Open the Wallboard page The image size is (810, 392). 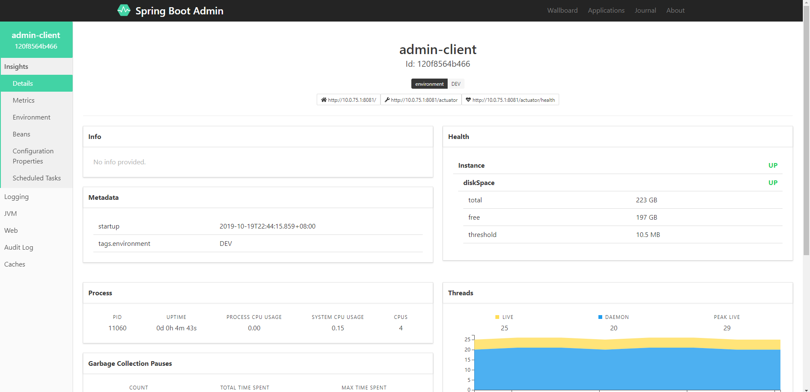(563, 11)
